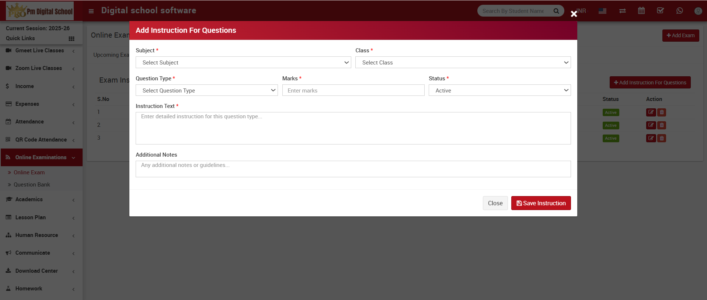Click the hamburger menu icon in header
The image size is (707, 300).
point(91,11)
